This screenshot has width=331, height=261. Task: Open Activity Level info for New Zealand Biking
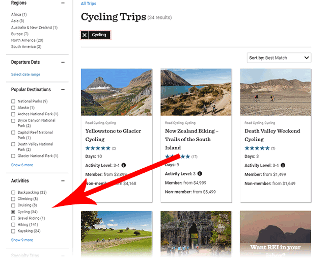coord(200,174)
